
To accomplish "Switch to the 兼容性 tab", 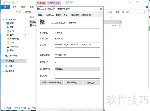I will click(x=58, y=15).
